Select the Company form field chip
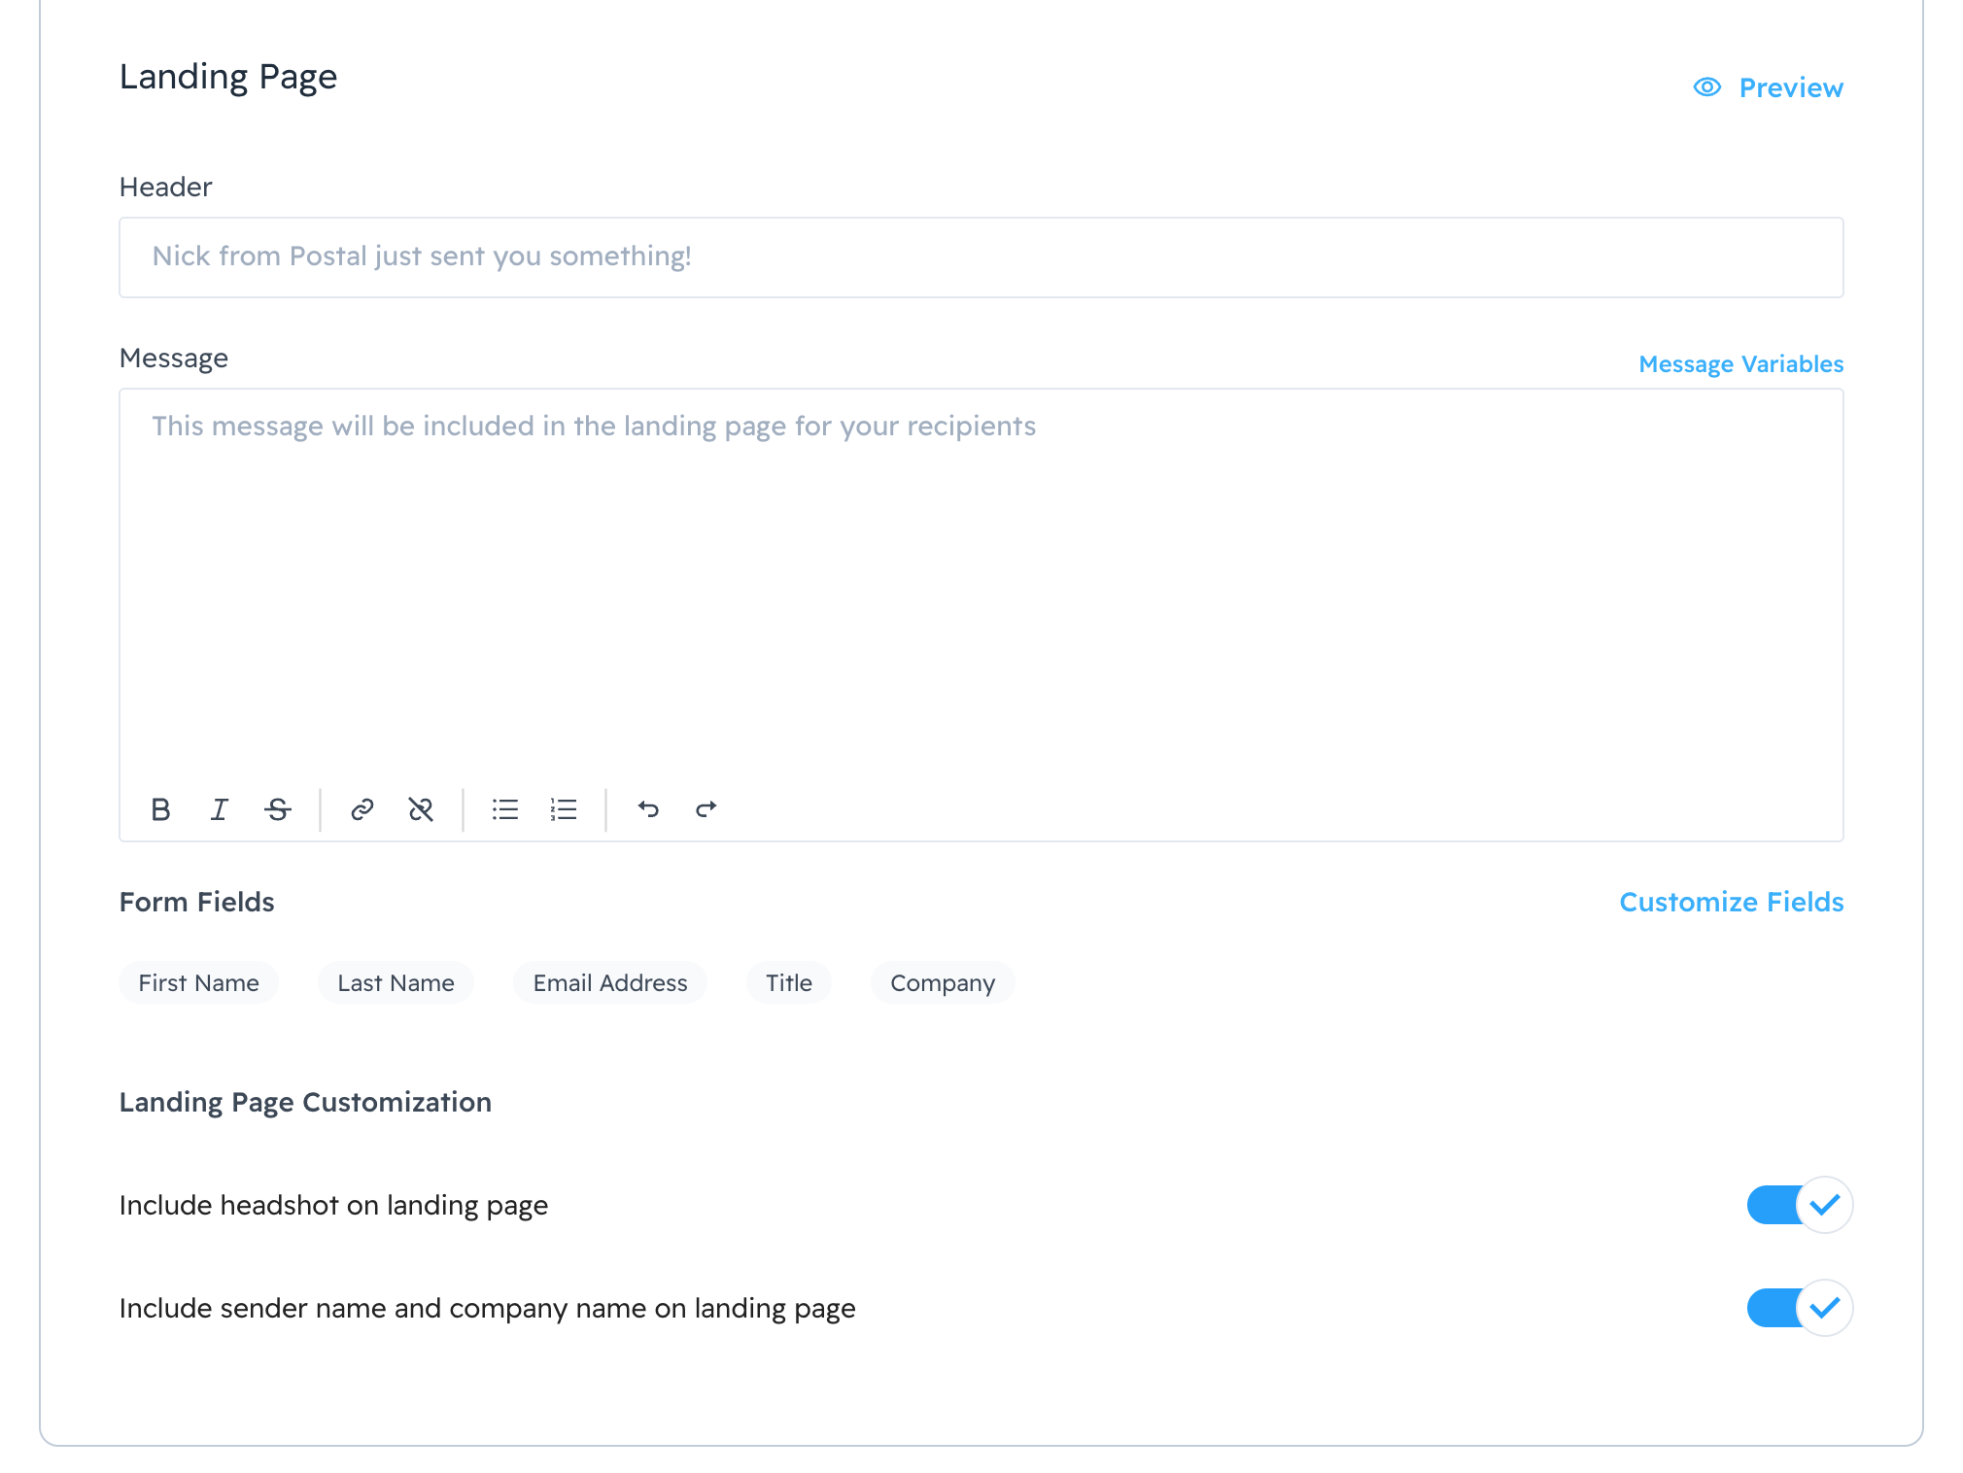The height and width of the screenshot is (1473, 1963). pyautogui.click(x=942, y=983)
